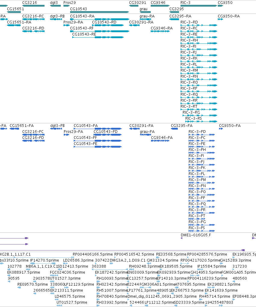Screen dimensions: 256x307
Task: Select transcript grau-RA
Action: (x=147, y=16)
